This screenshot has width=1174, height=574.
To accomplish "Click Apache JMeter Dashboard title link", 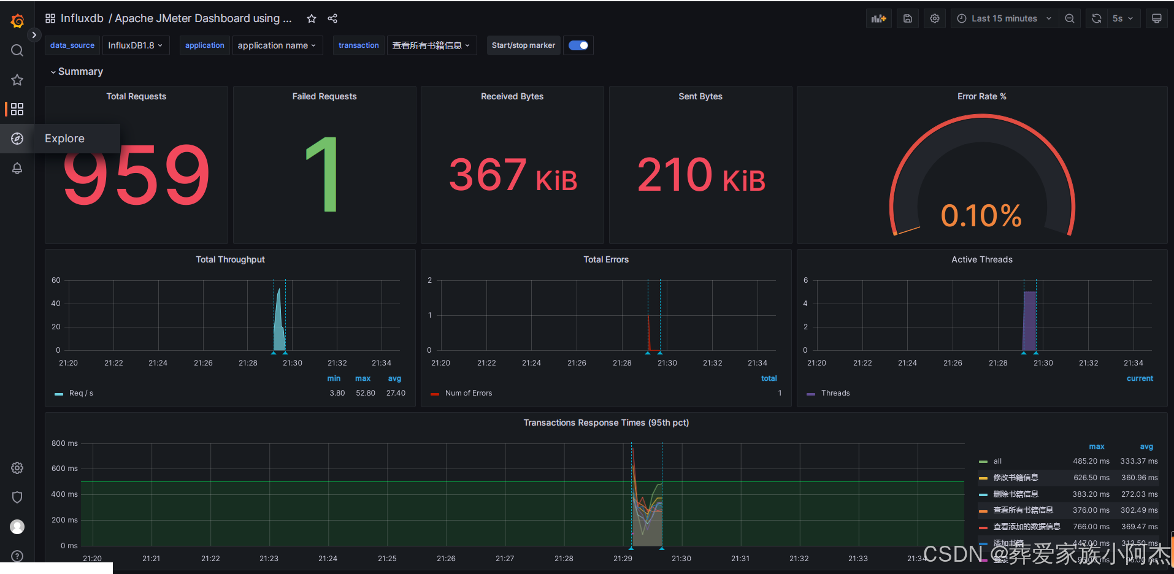I will (203, 18).
